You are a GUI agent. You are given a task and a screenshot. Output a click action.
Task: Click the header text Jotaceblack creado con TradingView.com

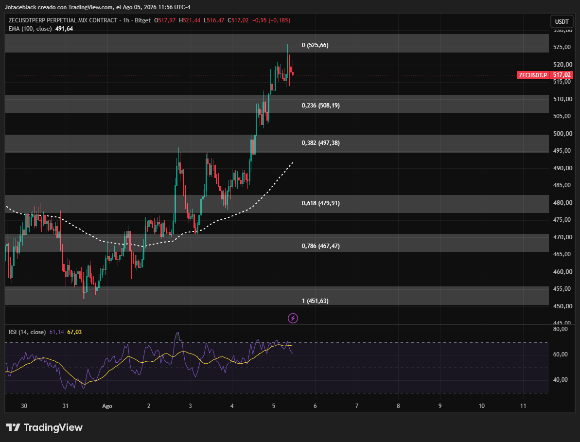(x=59, y=7)
